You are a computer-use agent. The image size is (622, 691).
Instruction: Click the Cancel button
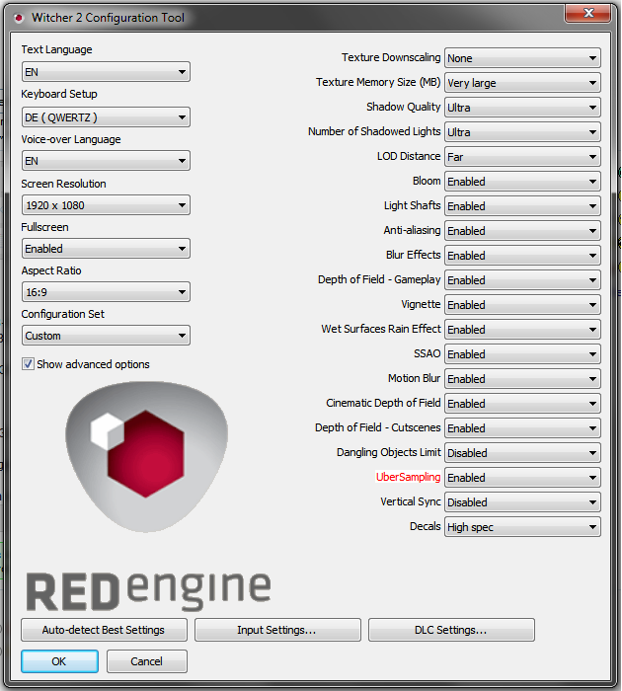pyautogui.click(x=147, y=661)
